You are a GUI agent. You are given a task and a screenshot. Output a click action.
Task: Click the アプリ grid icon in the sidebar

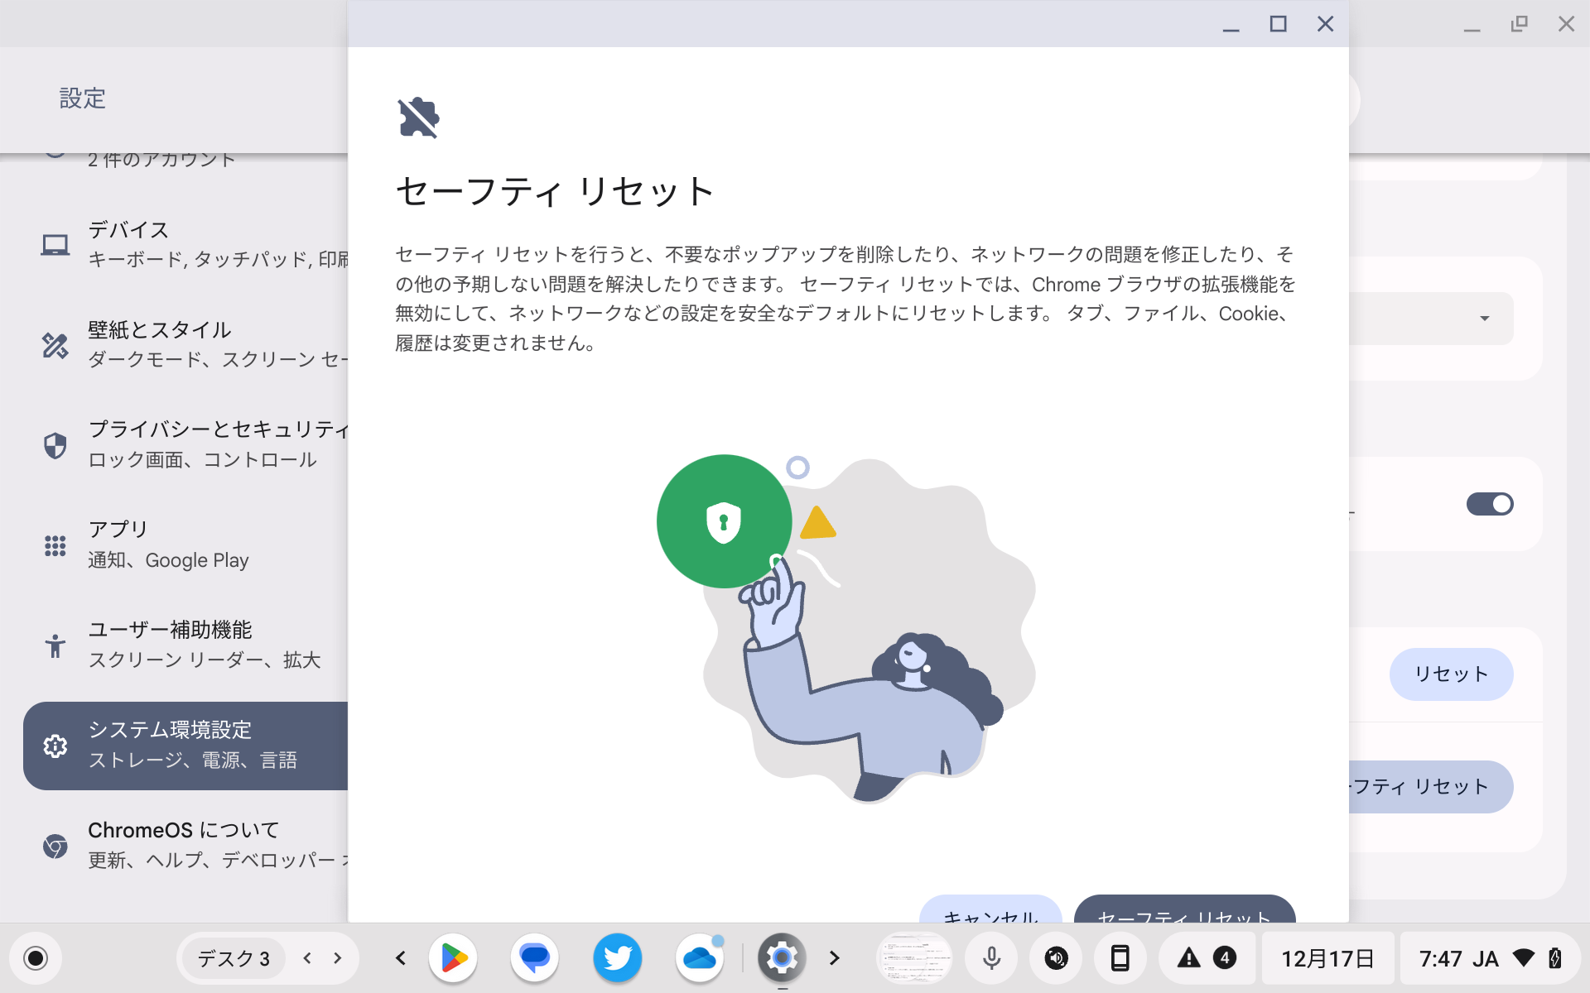click(x=55, y=545)
